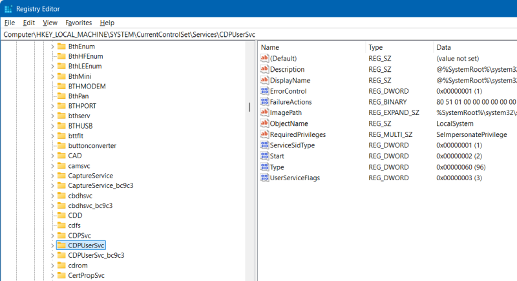Click the folder icon next to BthEnum
Screen dimensions: 517x281
point(62,47)
